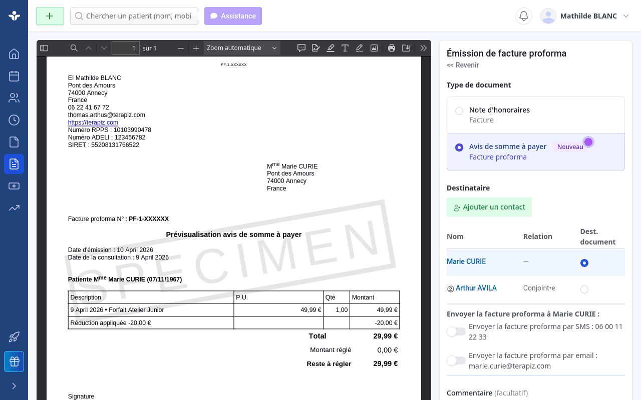Screen dimensions: 641x400
Task: Click the green plus add button
Action: 50,16
